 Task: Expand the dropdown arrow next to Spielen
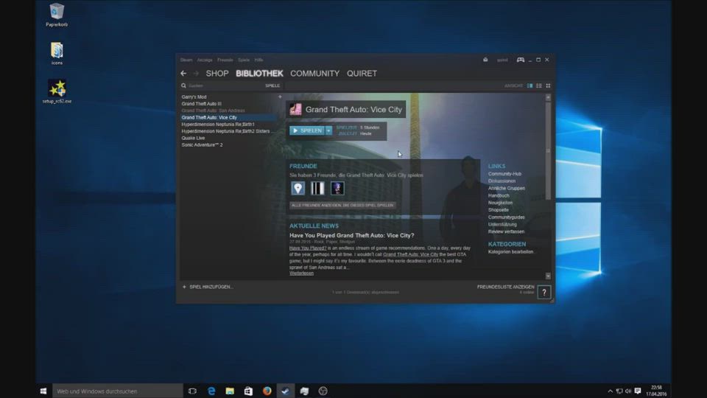(x=329, y=130)
